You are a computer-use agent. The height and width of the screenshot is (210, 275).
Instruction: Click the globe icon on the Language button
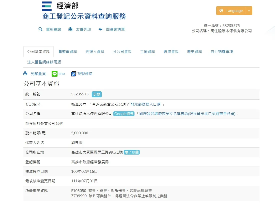(x=221, y=11)
